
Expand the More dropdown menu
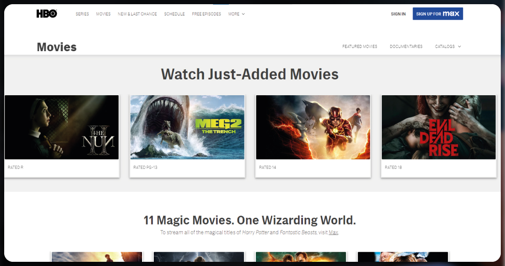[237, 14]
